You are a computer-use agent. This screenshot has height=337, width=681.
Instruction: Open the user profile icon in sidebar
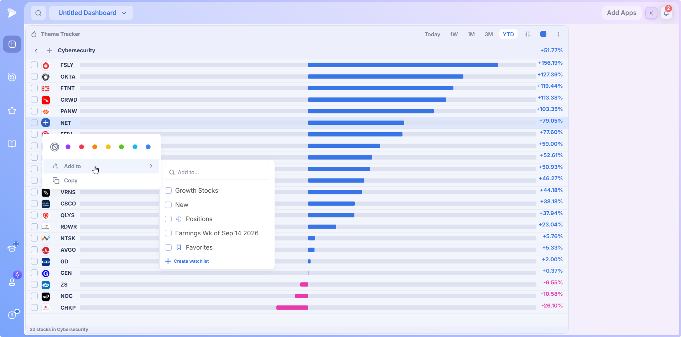[x=12, y=282]
